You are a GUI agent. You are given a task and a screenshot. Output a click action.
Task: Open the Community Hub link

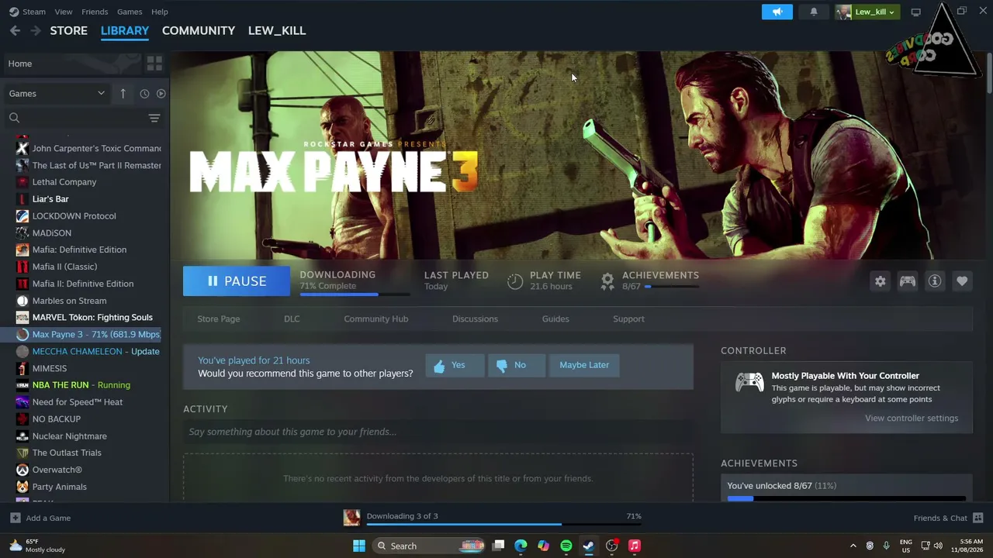pyautogui.click(x=376, y=319)
